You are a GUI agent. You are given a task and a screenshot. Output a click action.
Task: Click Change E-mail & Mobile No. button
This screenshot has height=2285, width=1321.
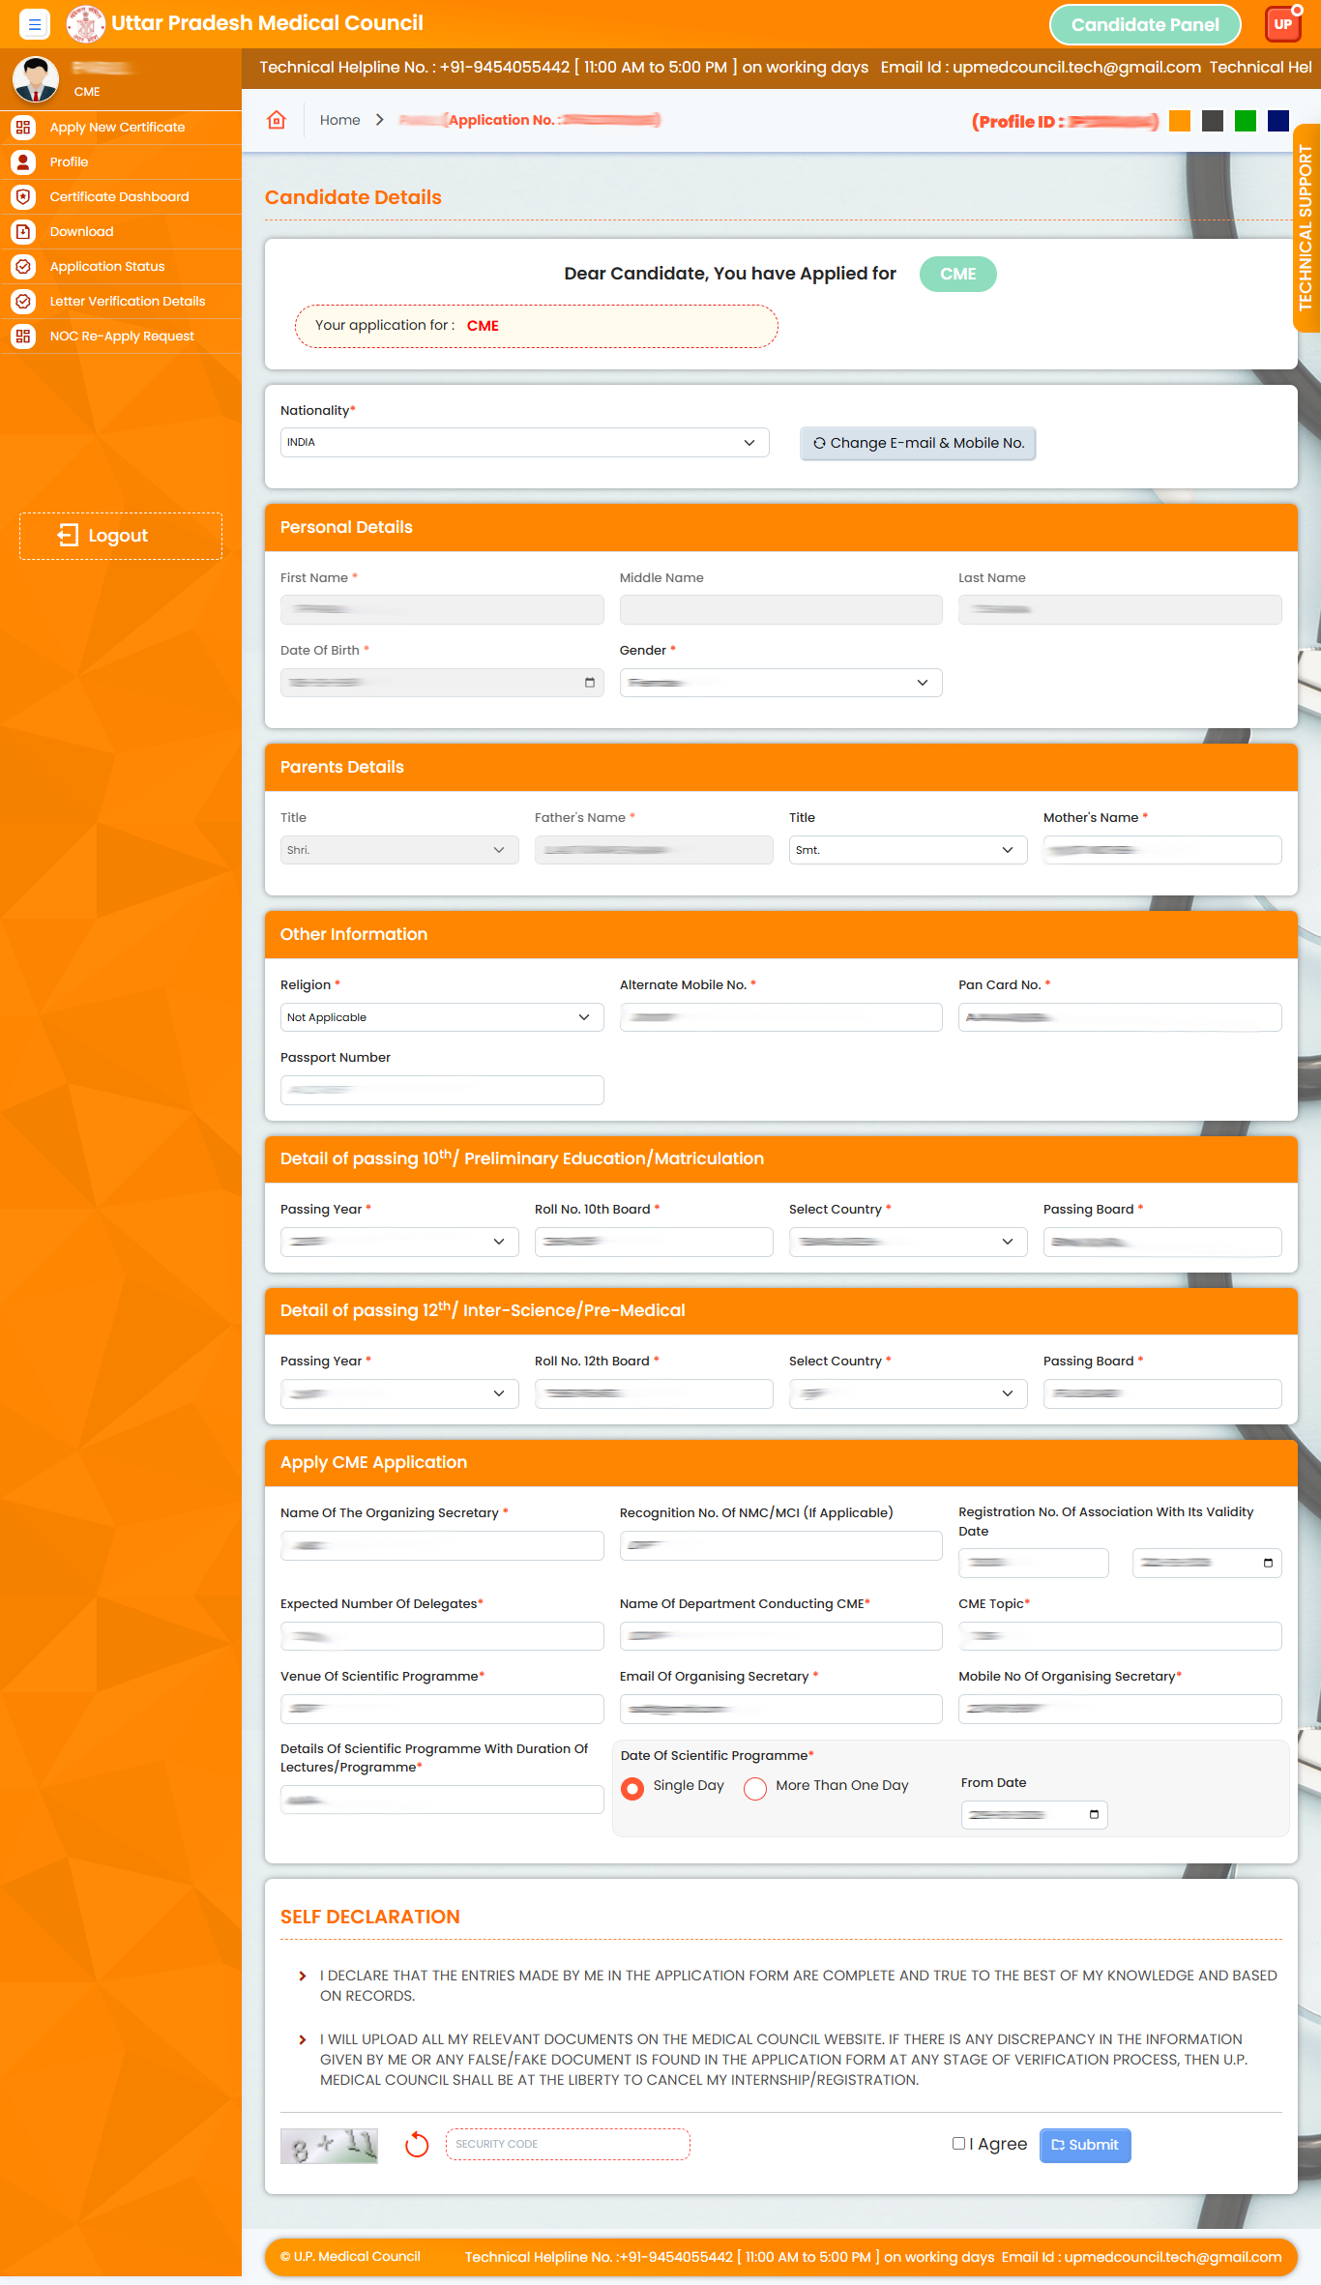(917, 443)
